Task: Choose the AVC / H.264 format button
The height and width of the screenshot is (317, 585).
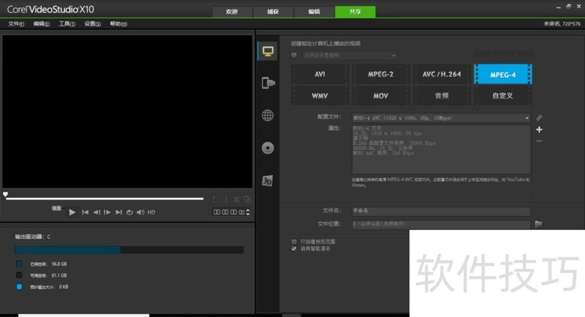Action: coord(442,74)
